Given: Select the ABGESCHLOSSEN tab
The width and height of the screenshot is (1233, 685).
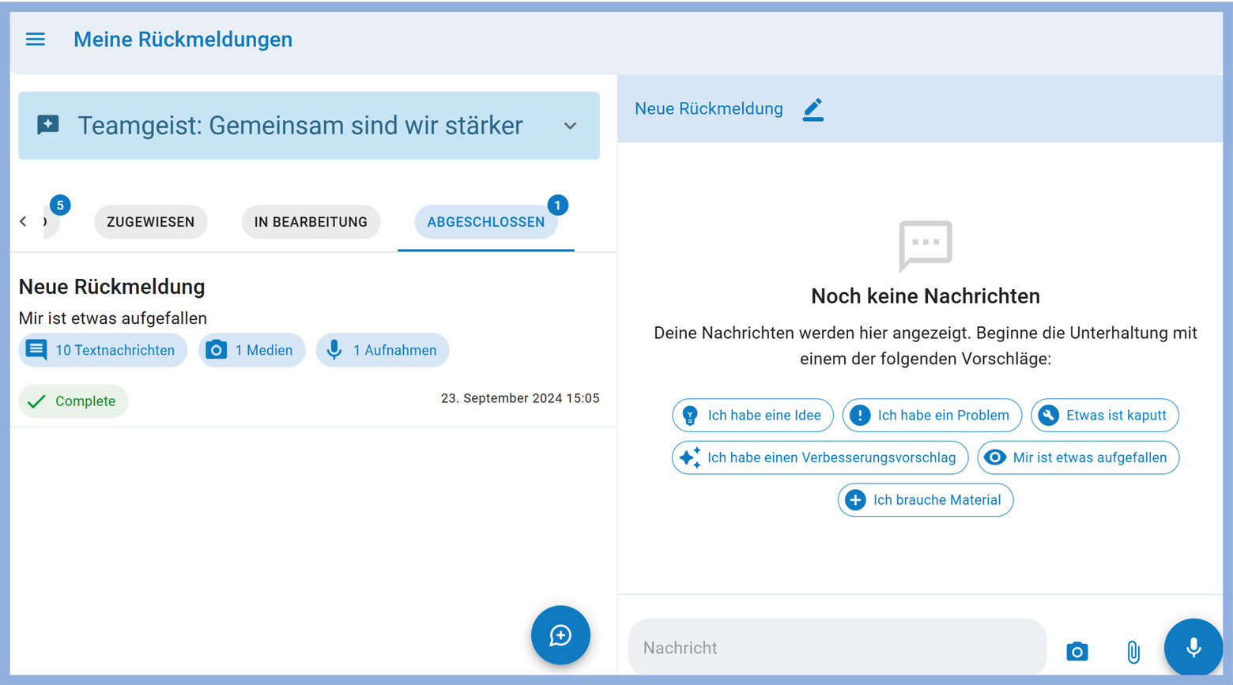Looking at the screenshot, I should tap(485, 222).
